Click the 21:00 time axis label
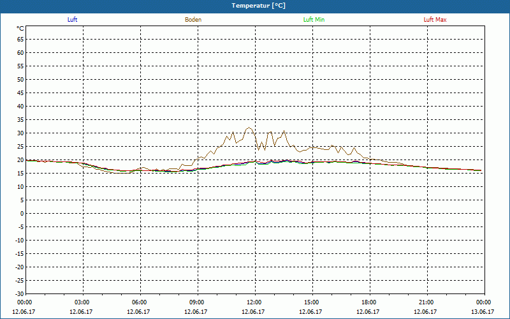Viewport: 510px width, 319px height. tap(427, 302)
